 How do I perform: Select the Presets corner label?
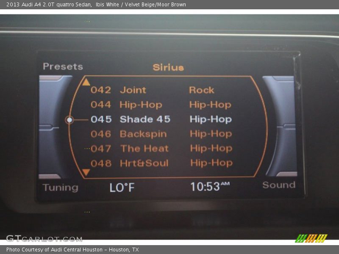click(x=63, y=66)
